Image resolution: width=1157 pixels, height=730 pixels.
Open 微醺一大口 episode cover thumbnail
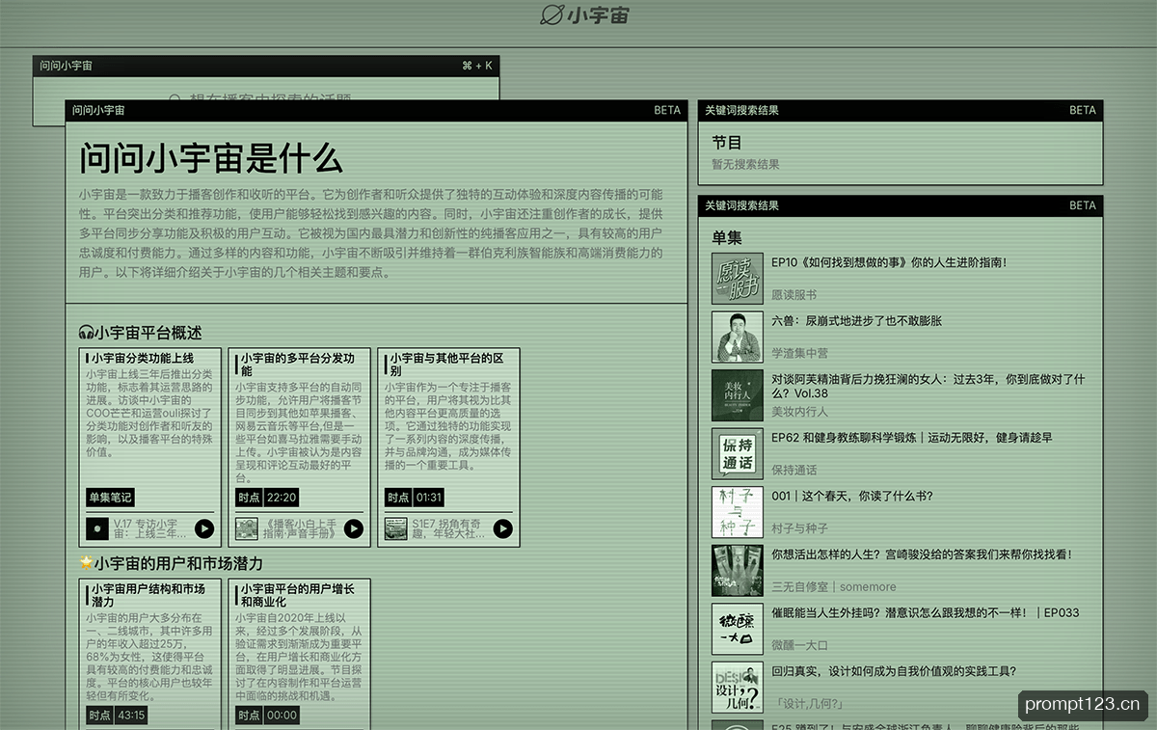click(738, 629)
